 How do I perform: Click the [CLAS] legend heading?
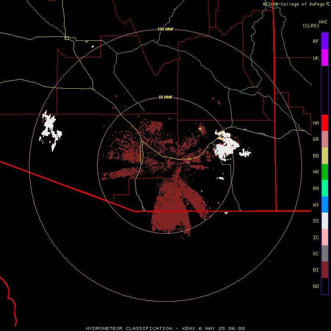(x=311, y=25)
